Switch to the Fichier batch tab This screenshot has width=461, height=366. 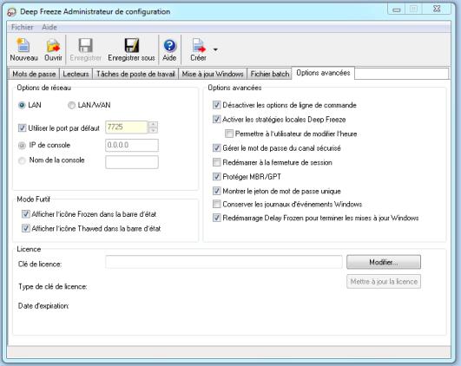tap(270, 74)
